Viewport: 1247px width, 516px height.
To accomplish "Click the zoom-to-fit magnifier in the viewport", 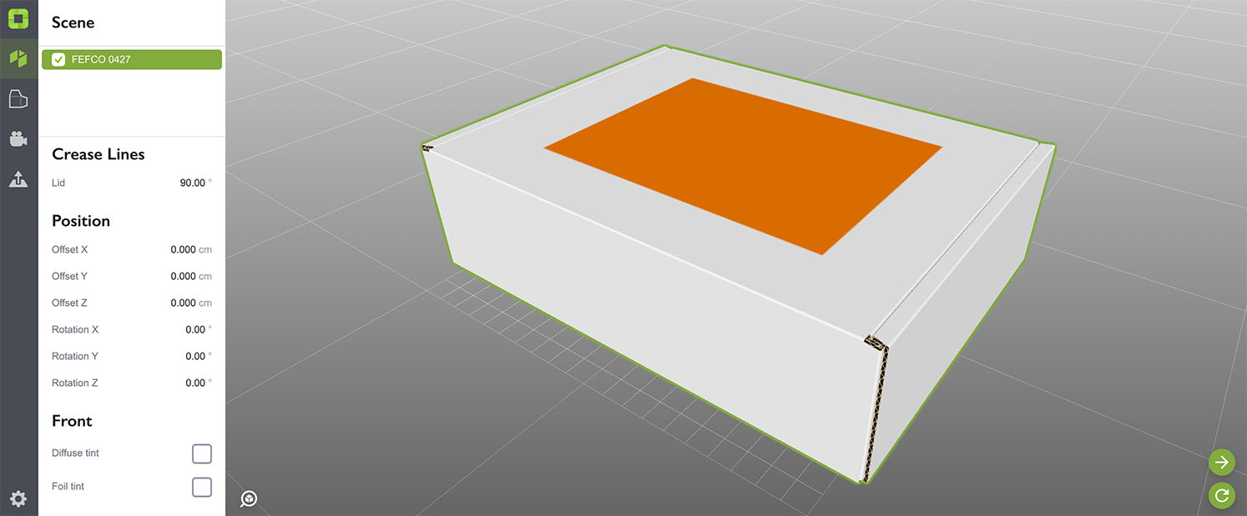I will click(x=248, y=498).
